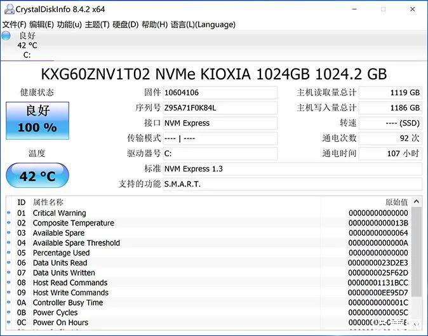
Task: Click raw value 00000000EE95D7
Action: [x=378, y=293]
